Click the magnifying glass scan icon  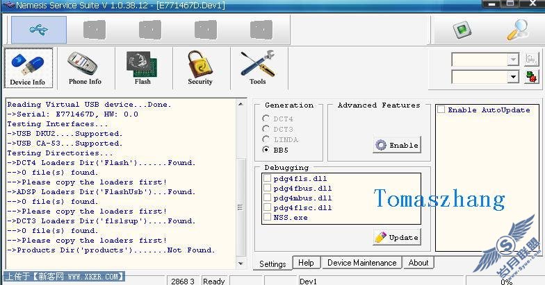[x=517, y=30]
